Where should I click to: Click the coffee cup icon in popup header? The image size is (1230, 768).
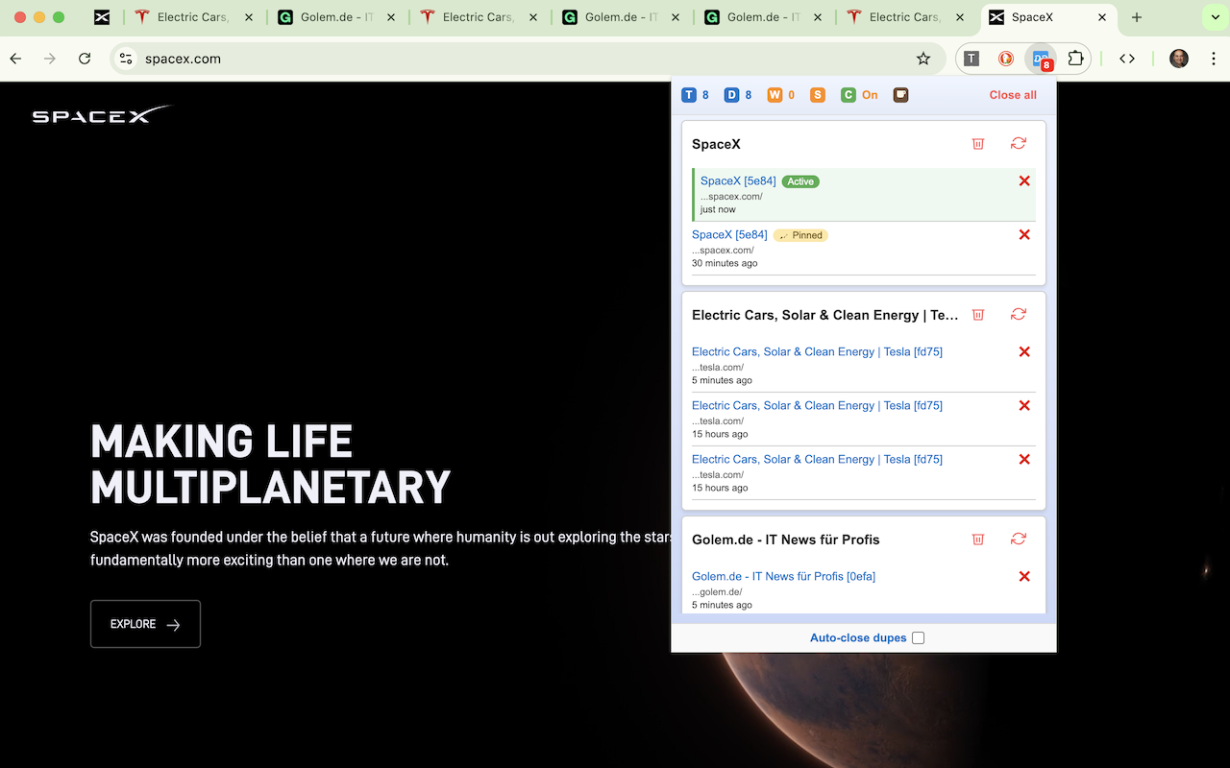point(900,95)
